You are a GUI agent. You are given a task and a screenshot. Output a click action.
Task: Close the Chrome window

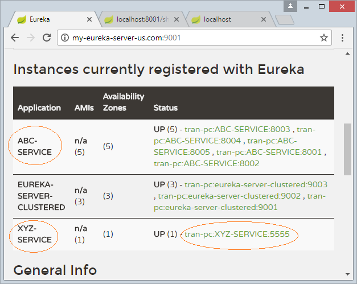click(342, 6)
